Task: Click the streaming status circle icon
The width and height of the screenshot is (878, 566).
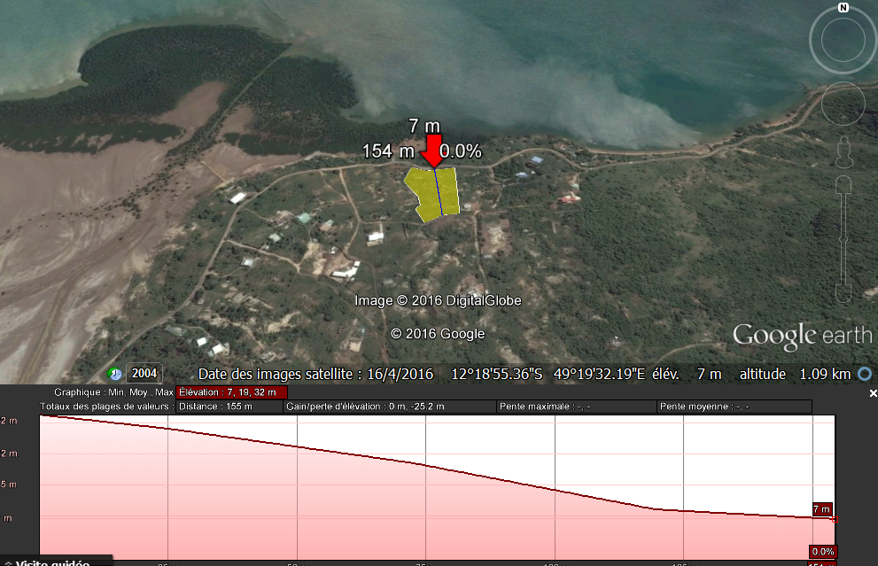Action: (865, 374)
